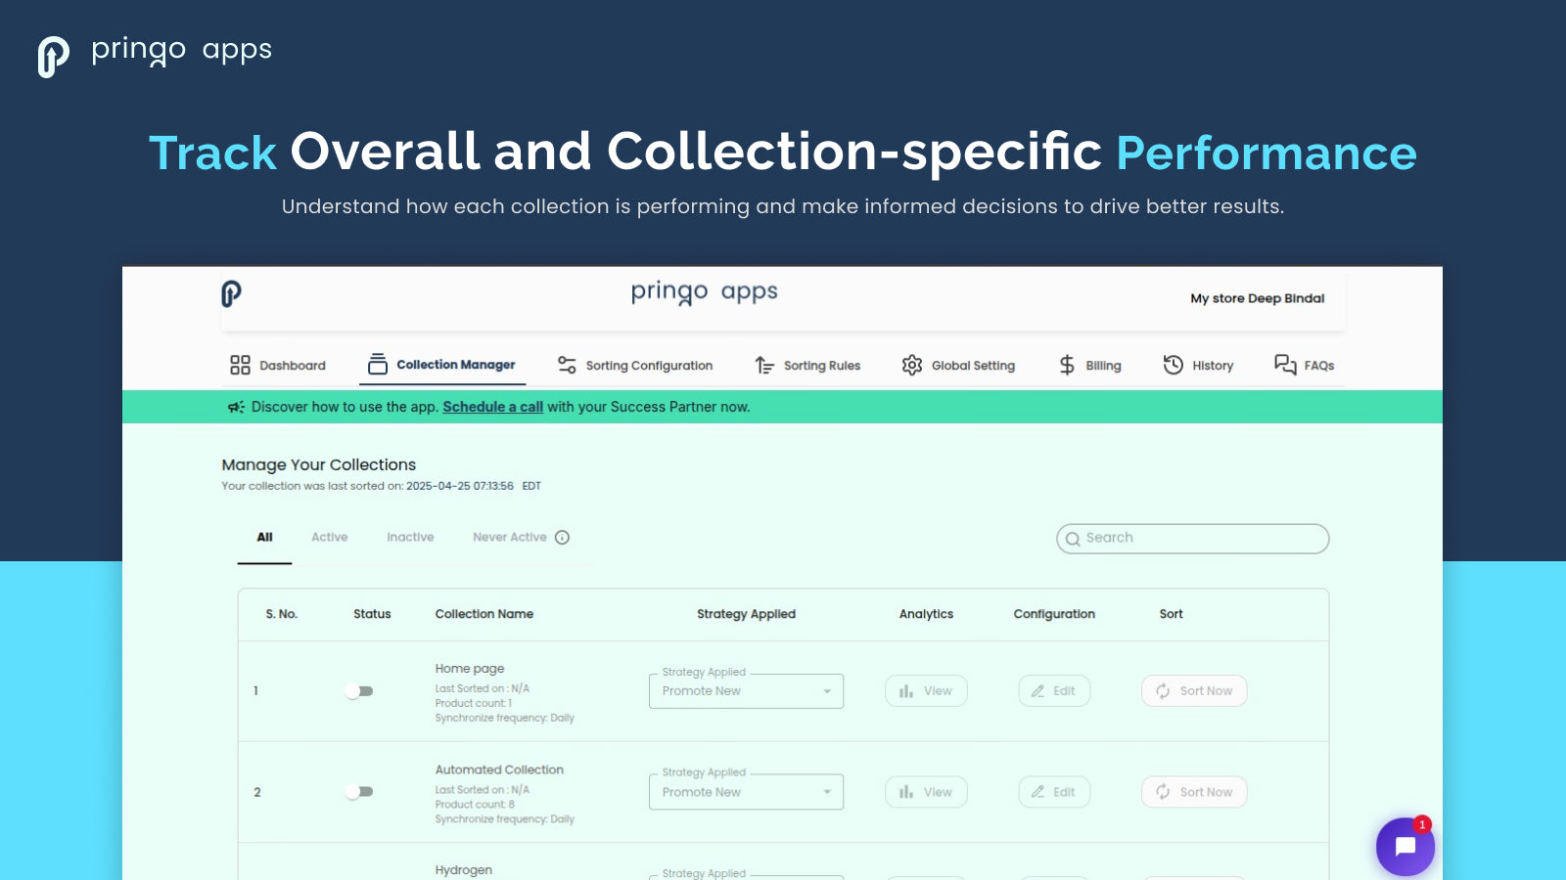The width and height of the screenshot is (1566, 880).
Task: Click the Automated Collection name
Action: pos(499,770)
